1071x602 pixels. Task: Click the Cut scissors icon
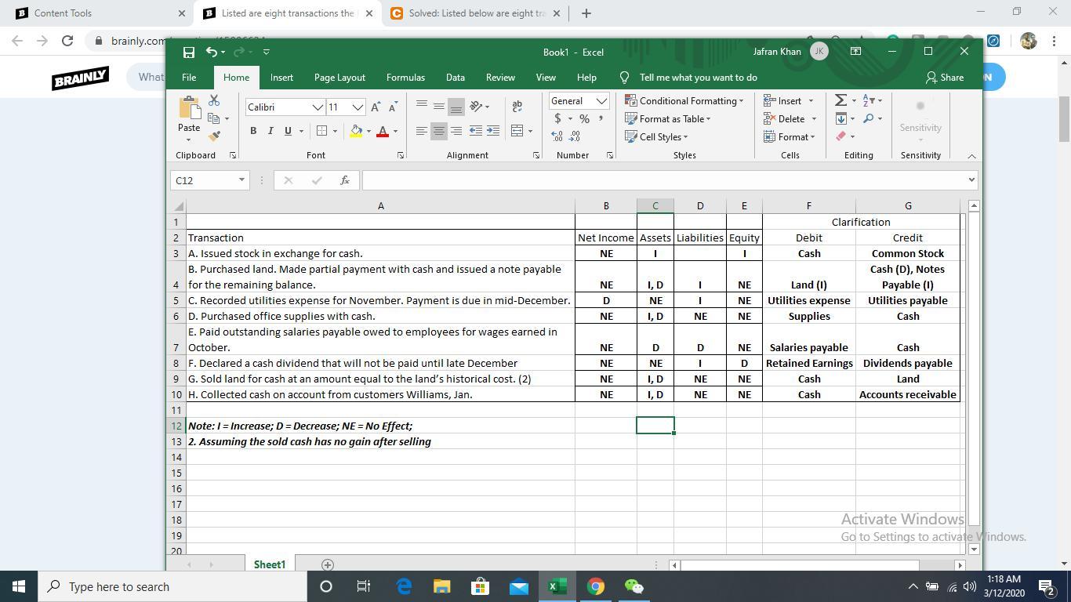(x=214, y=101)
